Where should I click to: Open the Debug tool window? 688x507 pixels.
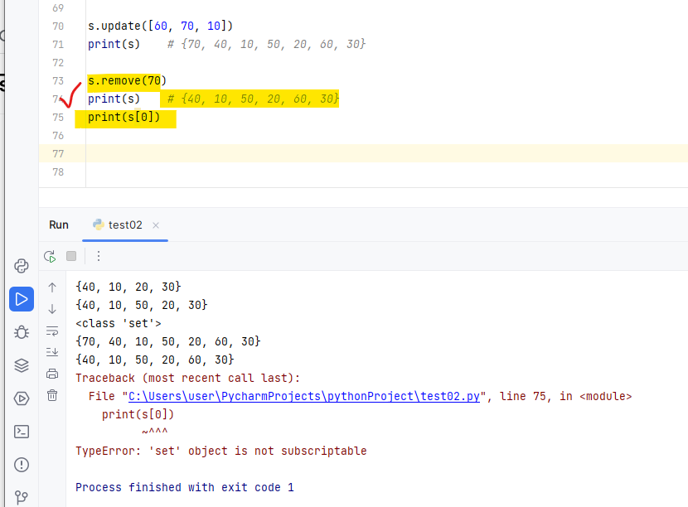click(x=21, y=332)
